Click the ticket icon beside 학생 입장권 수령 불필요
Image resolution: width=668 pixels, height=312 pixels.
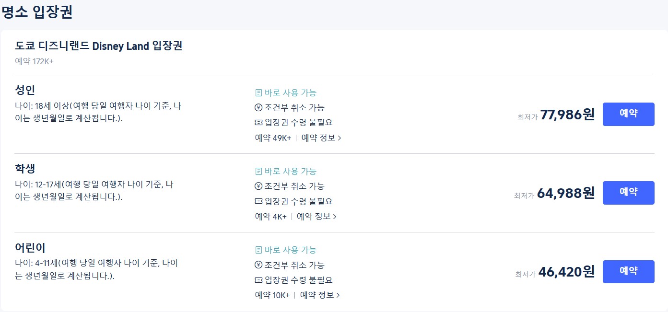tap(258, 201)
